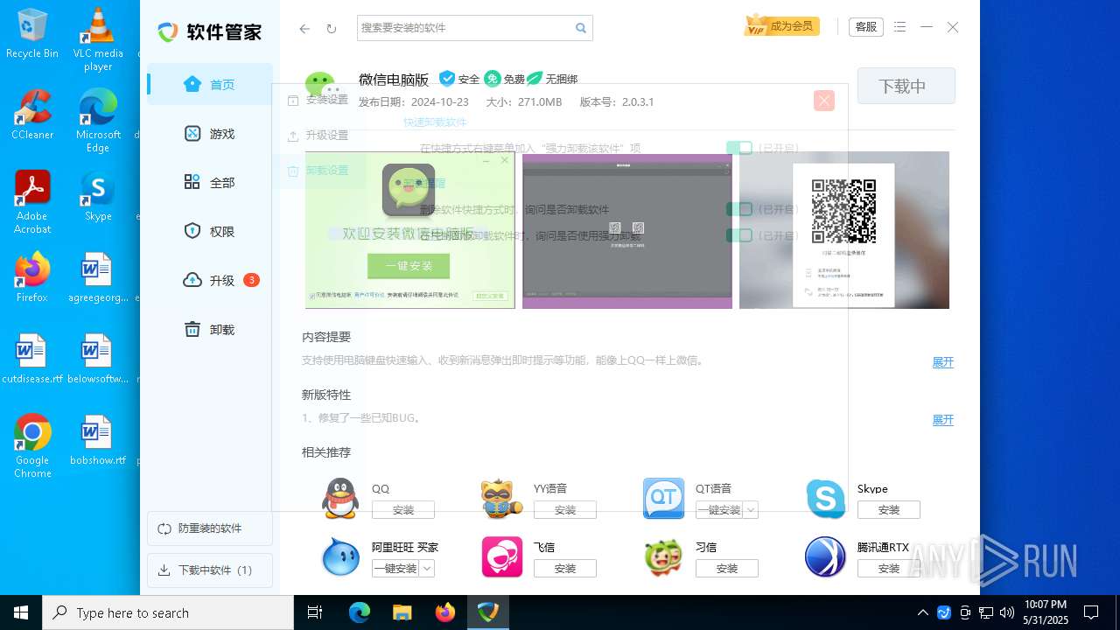Open 防重装的软件 at sidebar bottom
Viewport: 1120px width, 630px height.
click(210, 528)
